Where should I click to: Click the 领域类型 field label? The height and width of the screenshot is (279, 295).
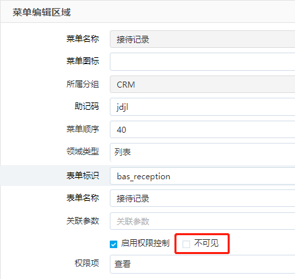tap(83, 152)
